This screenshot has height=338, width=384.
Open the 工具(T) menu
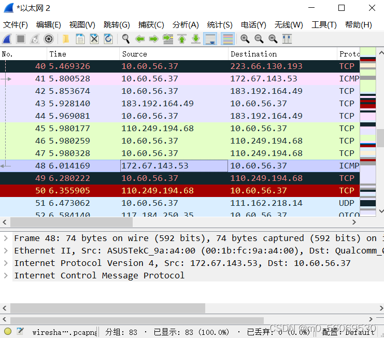point(324,25)
